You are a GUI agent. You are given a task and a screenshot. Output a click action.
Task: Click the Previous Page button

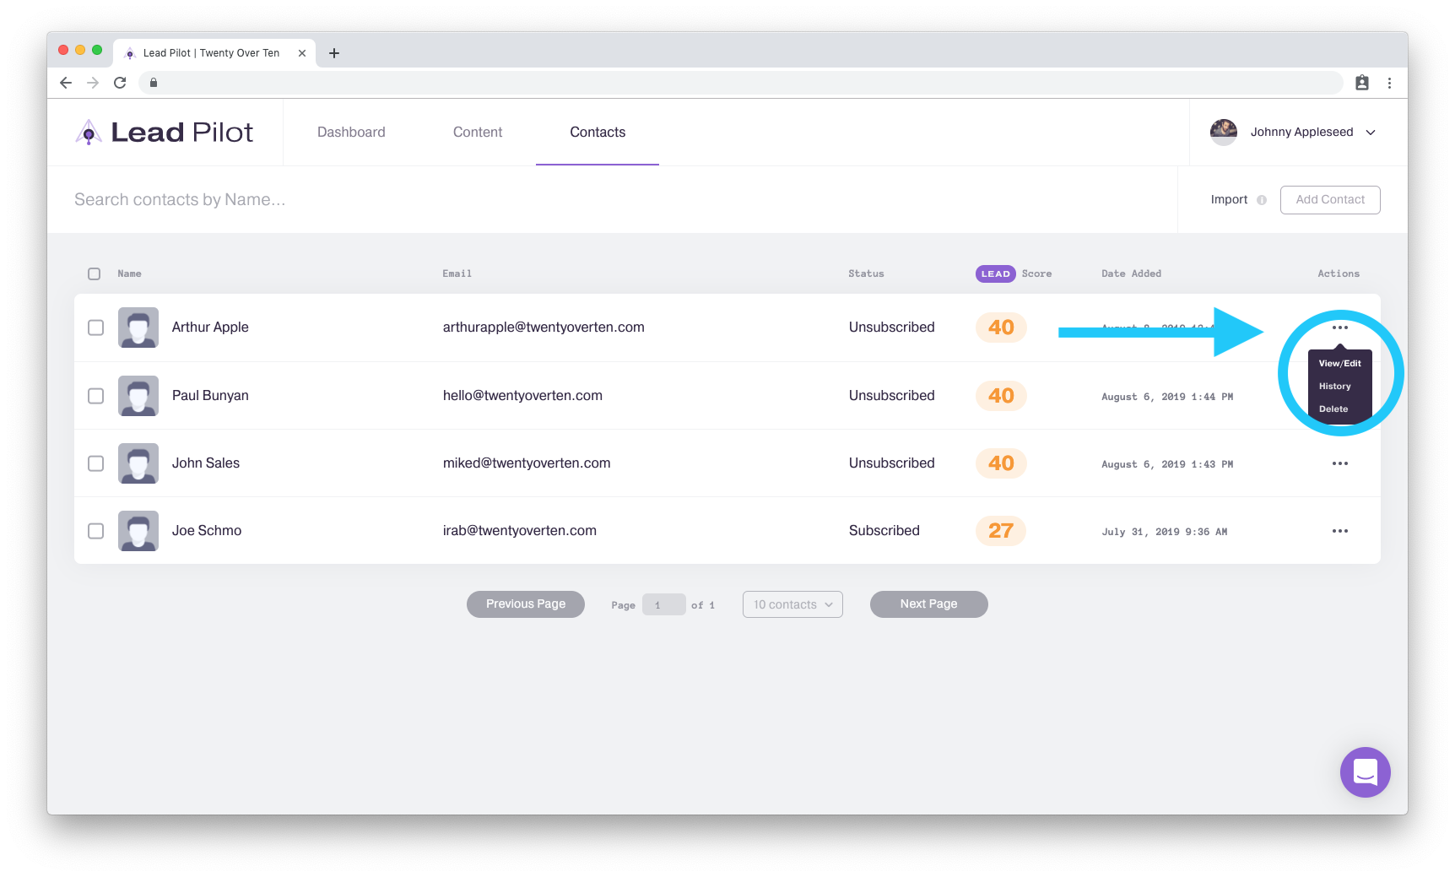(x=526, y=604)
